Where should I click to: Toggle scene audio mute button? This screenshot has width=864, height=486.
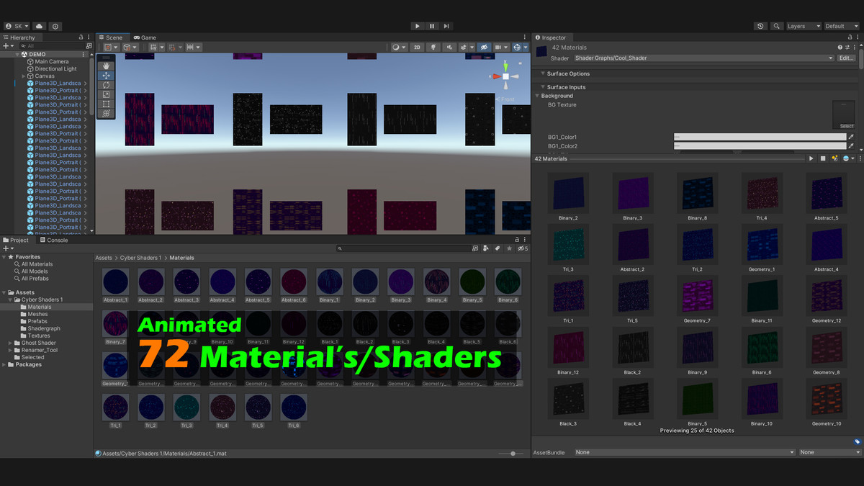point(449,48)
